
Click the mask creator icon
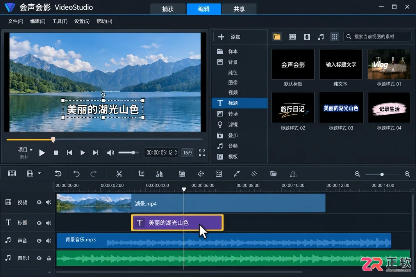[182, 174]
